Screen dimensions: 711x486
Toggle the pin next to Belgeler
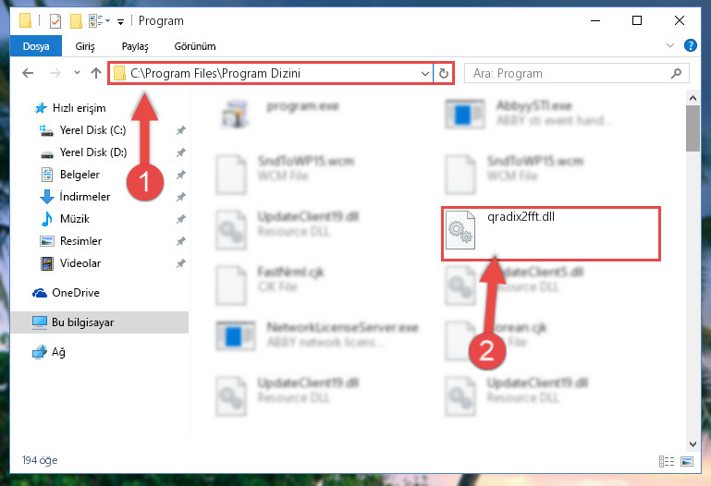[x=181, y=175]
